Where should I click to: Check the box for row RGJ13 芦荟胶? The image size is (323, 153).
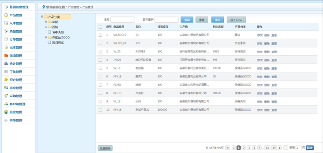pyautogui.click(x=100, y=93)
